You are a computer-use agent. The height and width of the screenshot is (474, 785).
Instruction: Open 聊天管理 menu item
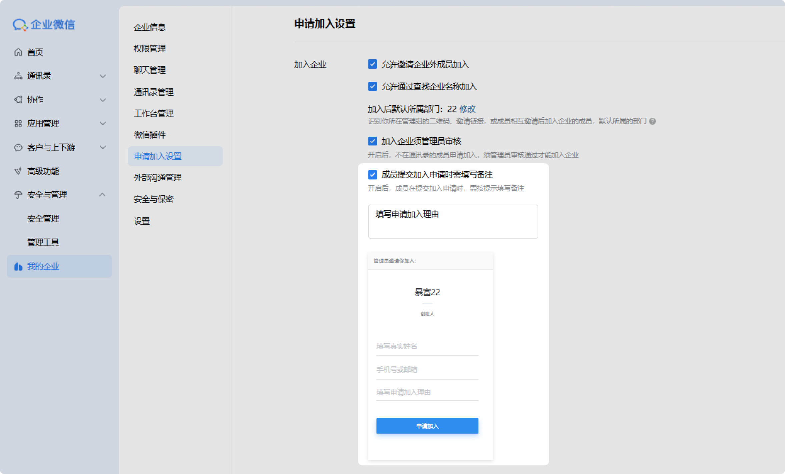(x=150, y=70)
